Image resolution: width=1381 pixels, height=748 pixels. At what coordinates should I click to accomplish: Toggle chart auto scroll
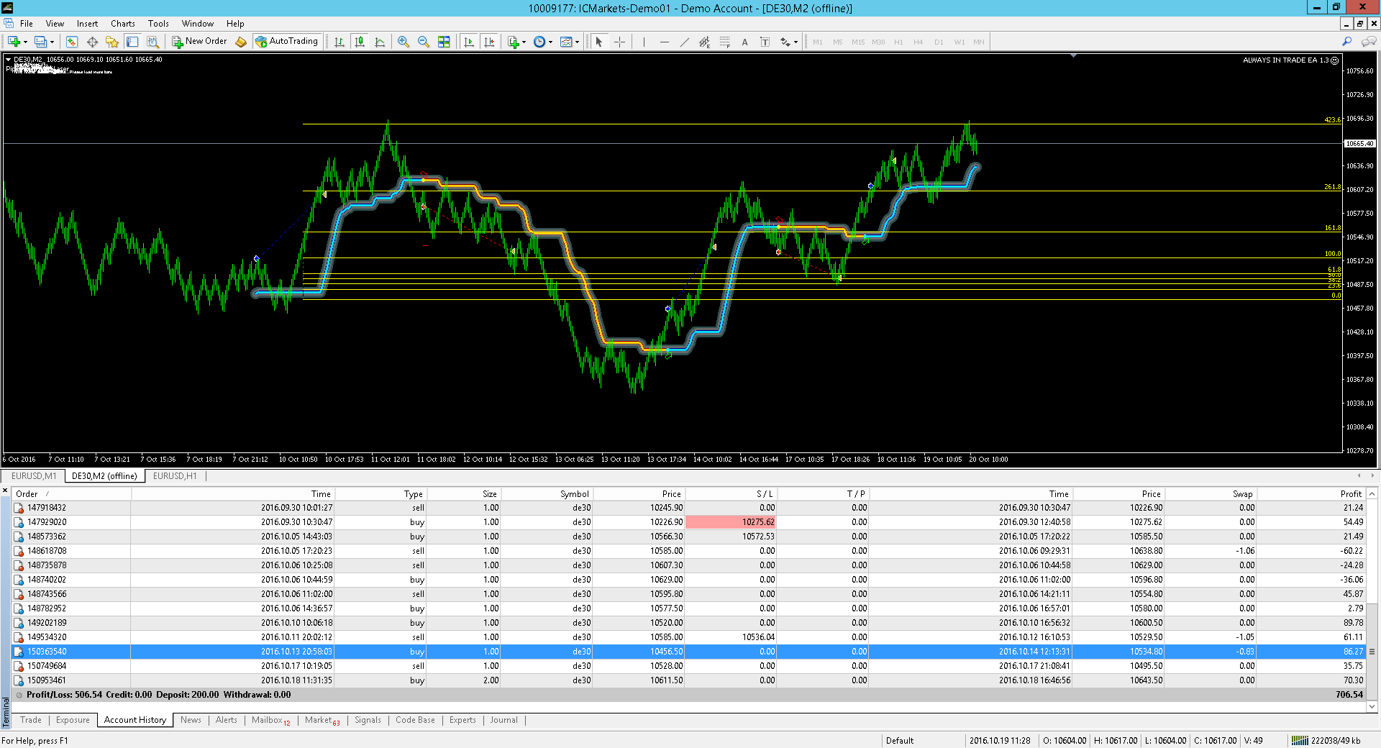point(469,42)
